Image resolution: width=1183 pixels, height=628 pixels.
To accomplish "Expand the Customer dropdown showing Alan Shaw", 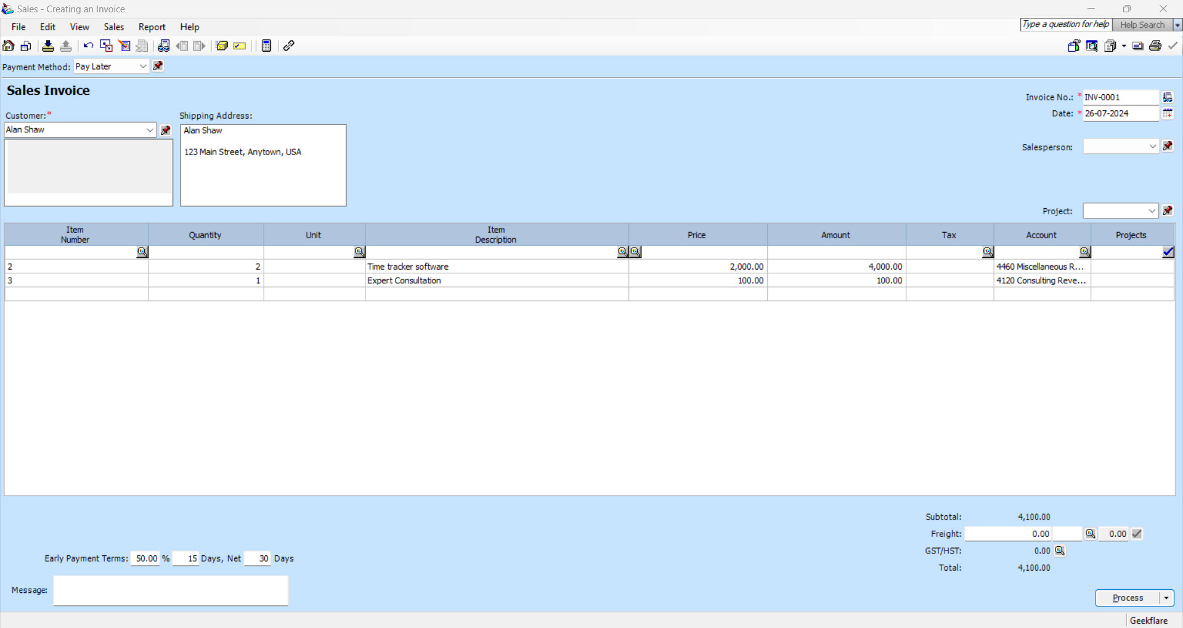I will pyautogui.click(x=150, y=130).
